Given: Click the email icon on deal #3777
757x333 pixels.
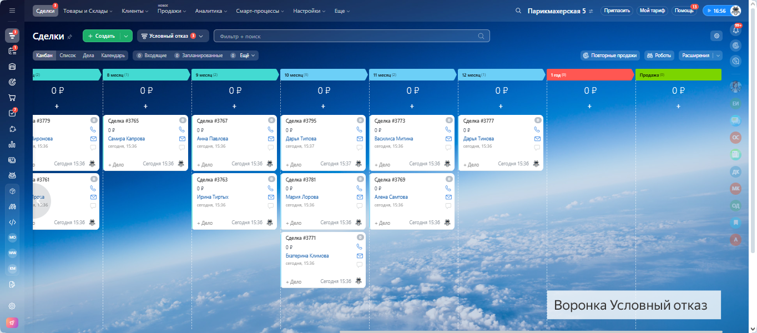Looking at the screenshot, I should pyautogui.click(x=537, y=139).
